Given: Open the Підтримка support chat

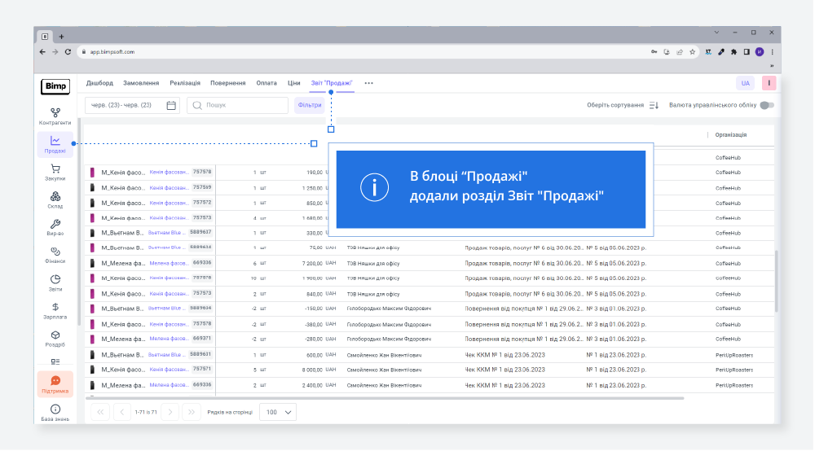Looking at the screenshot, I should click(55, 384).
